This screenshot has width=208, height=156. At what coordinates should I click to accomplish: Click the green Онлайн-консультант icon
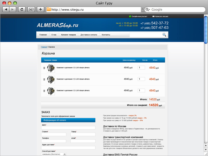tap(130, 16)
